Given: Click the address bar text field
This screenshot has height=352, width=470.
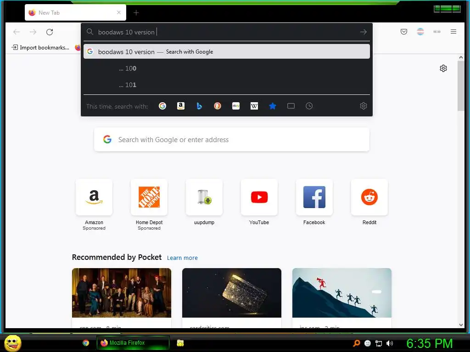Looking at the screenshot, I should [227, 32].
